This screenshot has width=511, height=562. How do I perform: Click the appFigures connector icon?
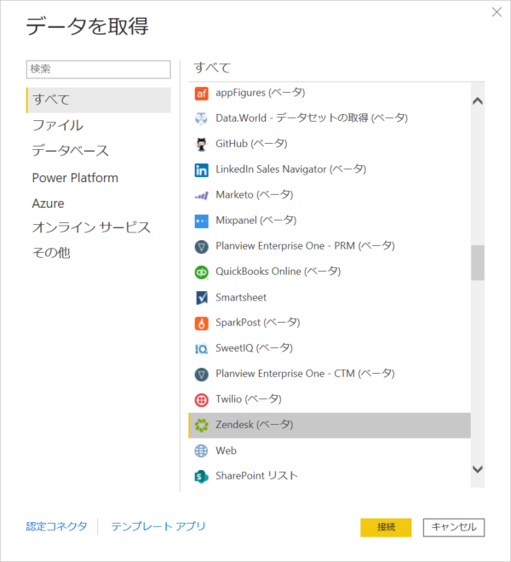(x=201, y=94)
